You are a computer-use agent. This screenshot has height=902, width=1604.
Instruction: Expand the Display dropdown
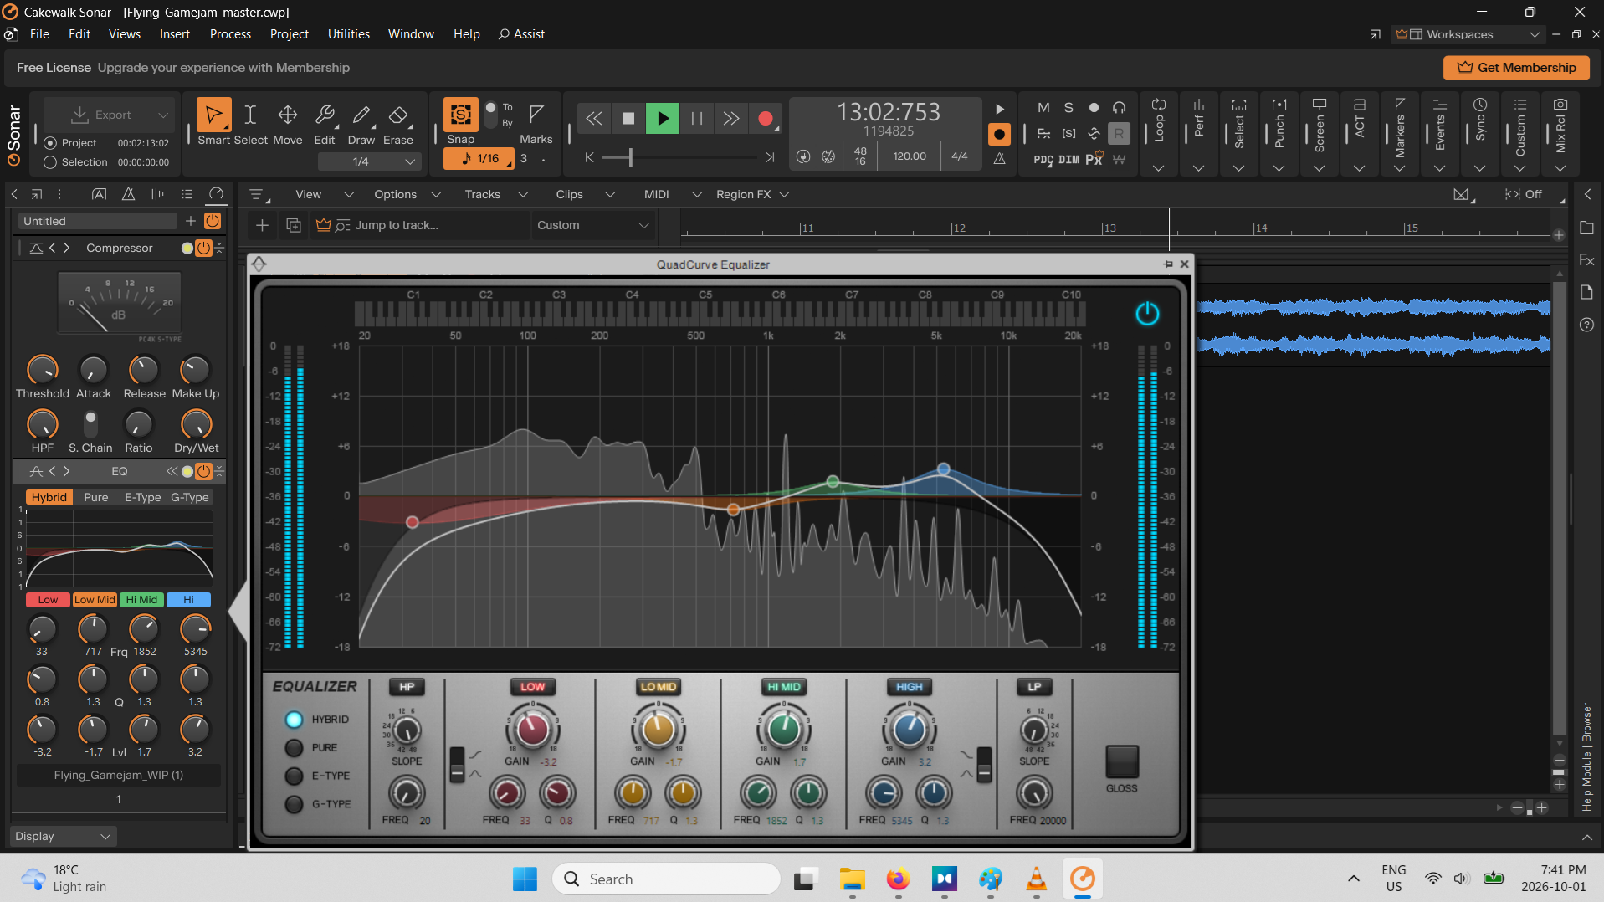(x=64, y=836)
